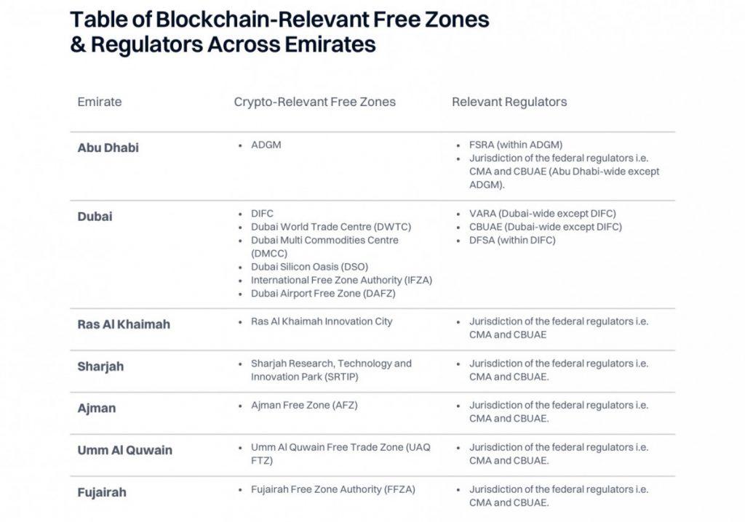Click Dubai World Trade Centre (DWTC) entry
The height and width of the screenshot is (522, 745).
(324, 227)
